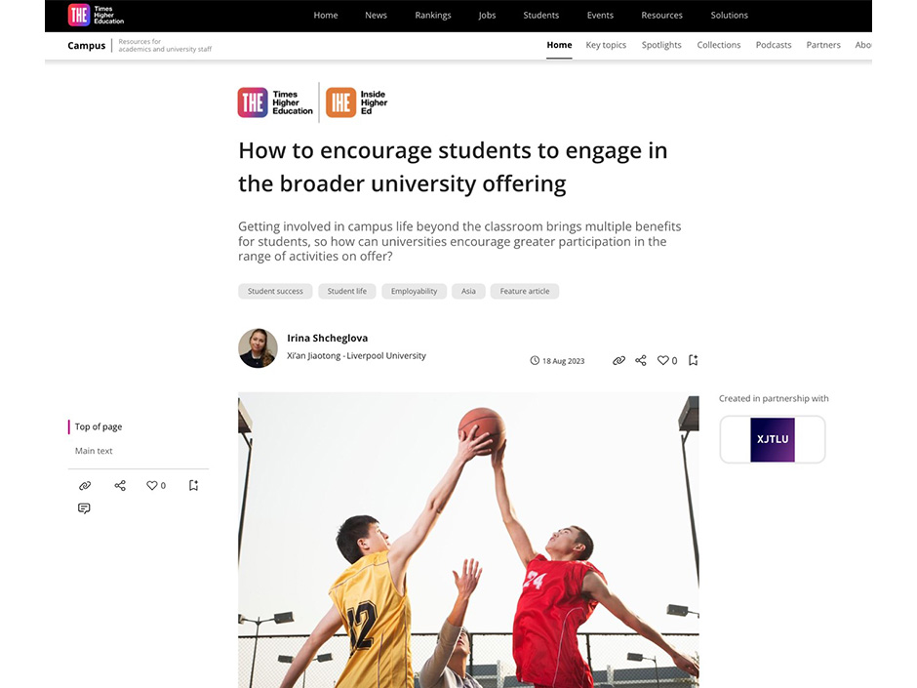
Task: Open author Irina Shcheglova's profile link
Action: (328, 339)
